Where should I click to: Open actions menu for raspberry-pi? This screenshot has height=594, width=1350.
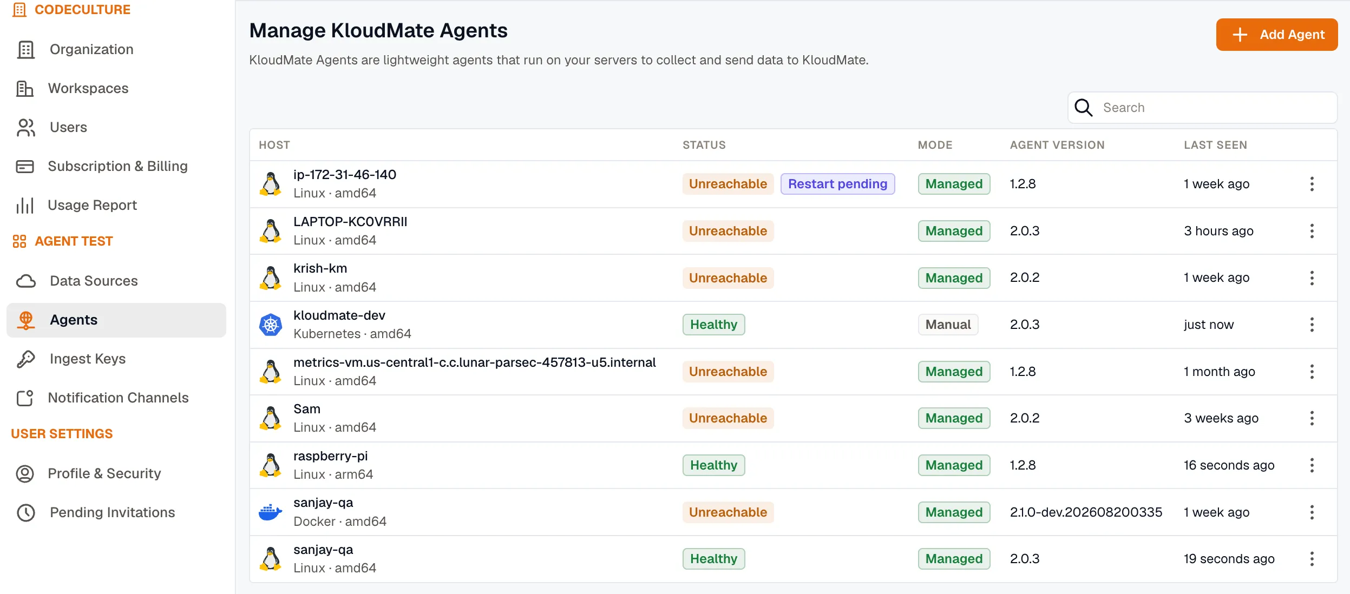click(x=1312, y=465)
